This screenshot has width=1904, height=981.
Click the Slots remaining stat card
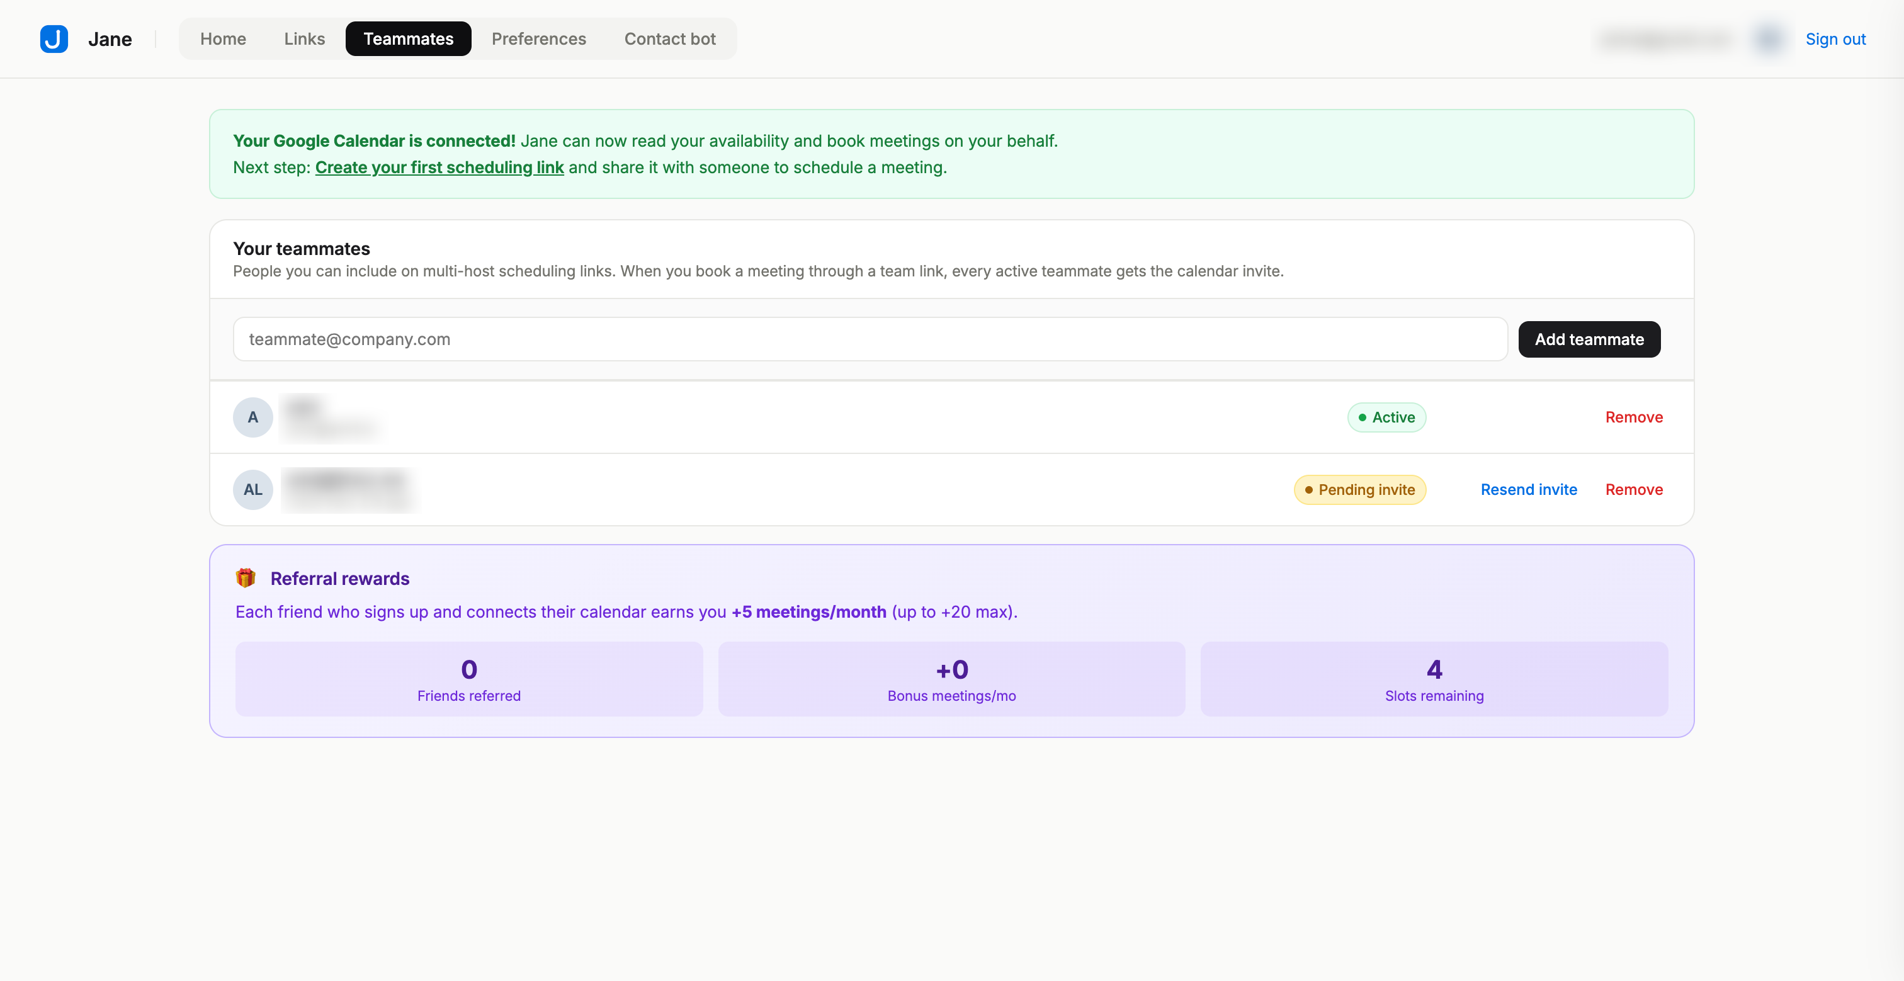coord(1434,679)
